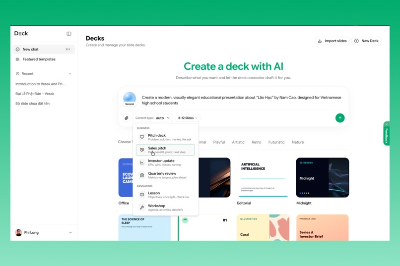Viewport: 400px width, 266px height.
Task: Click the New Deck plus icon
Action: (x=356, y=41)
